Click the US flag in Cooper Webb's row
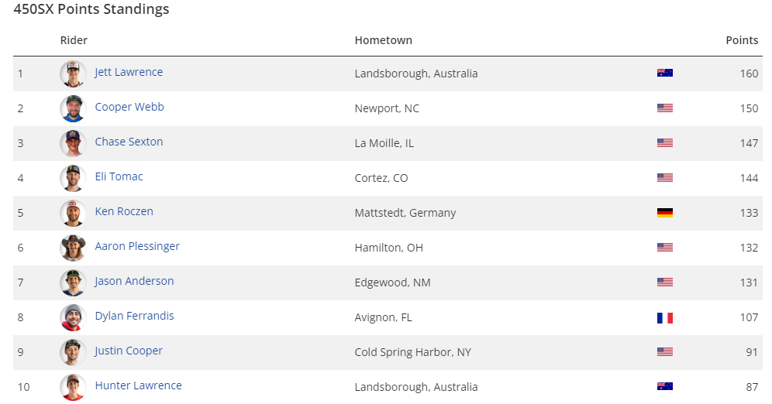This screenshot has width=772, height=404. [664, 108]
